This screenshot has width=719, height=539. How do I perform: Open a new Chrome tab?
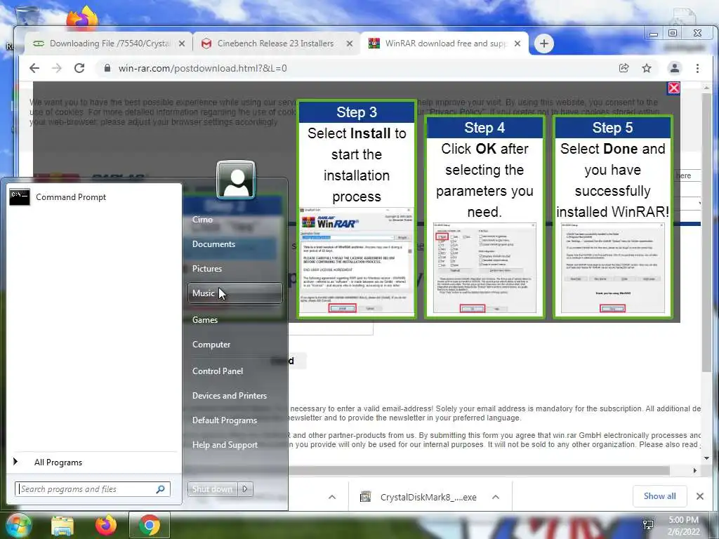[544, 44]
